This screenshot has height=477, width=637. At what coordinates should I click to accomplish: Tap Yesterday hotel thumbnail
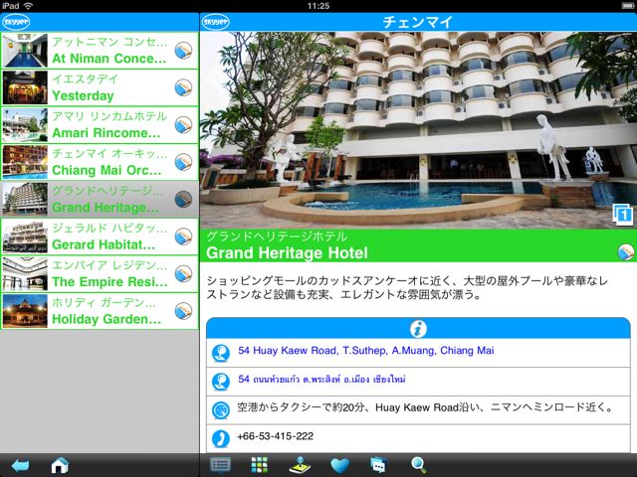pyautogui.click(x=25, y=87)
